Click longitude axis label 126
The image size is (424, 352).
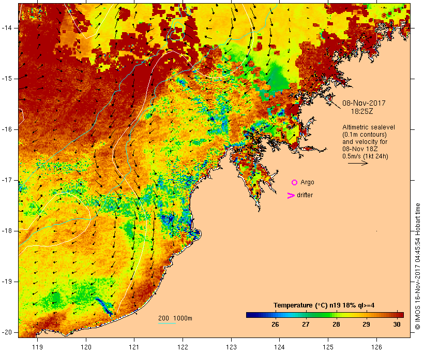click(376, 347)
